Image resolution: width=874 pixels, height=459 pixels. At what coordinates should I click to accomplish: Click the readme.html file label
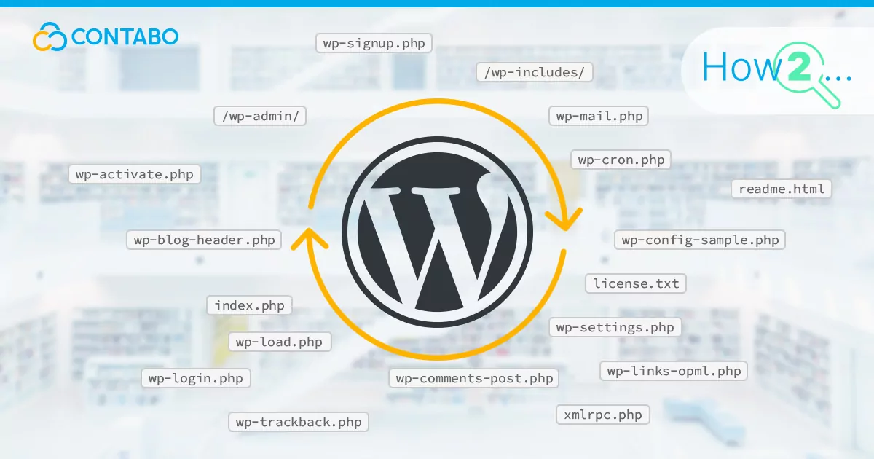click(x=782, y=189)
